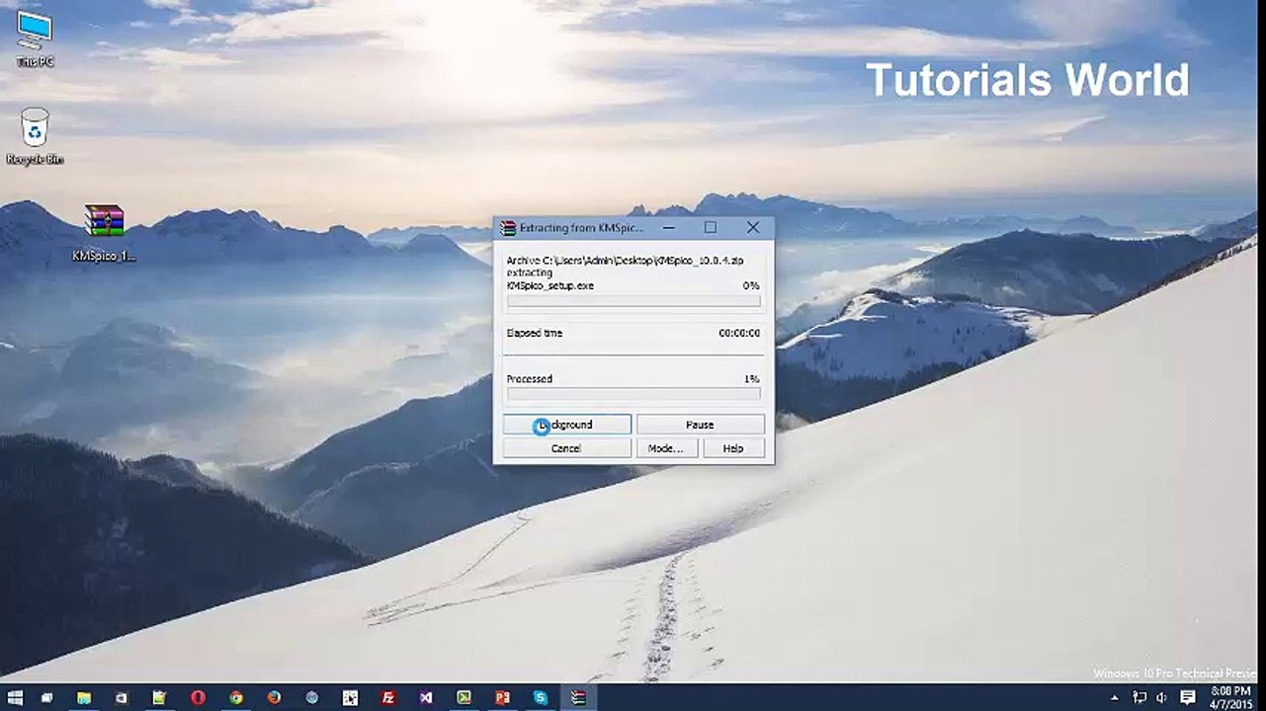Launch Skype from taskbar
The width and height of the screenshot is (1266, 711).
pyautogui.click(x=541, y=697)
